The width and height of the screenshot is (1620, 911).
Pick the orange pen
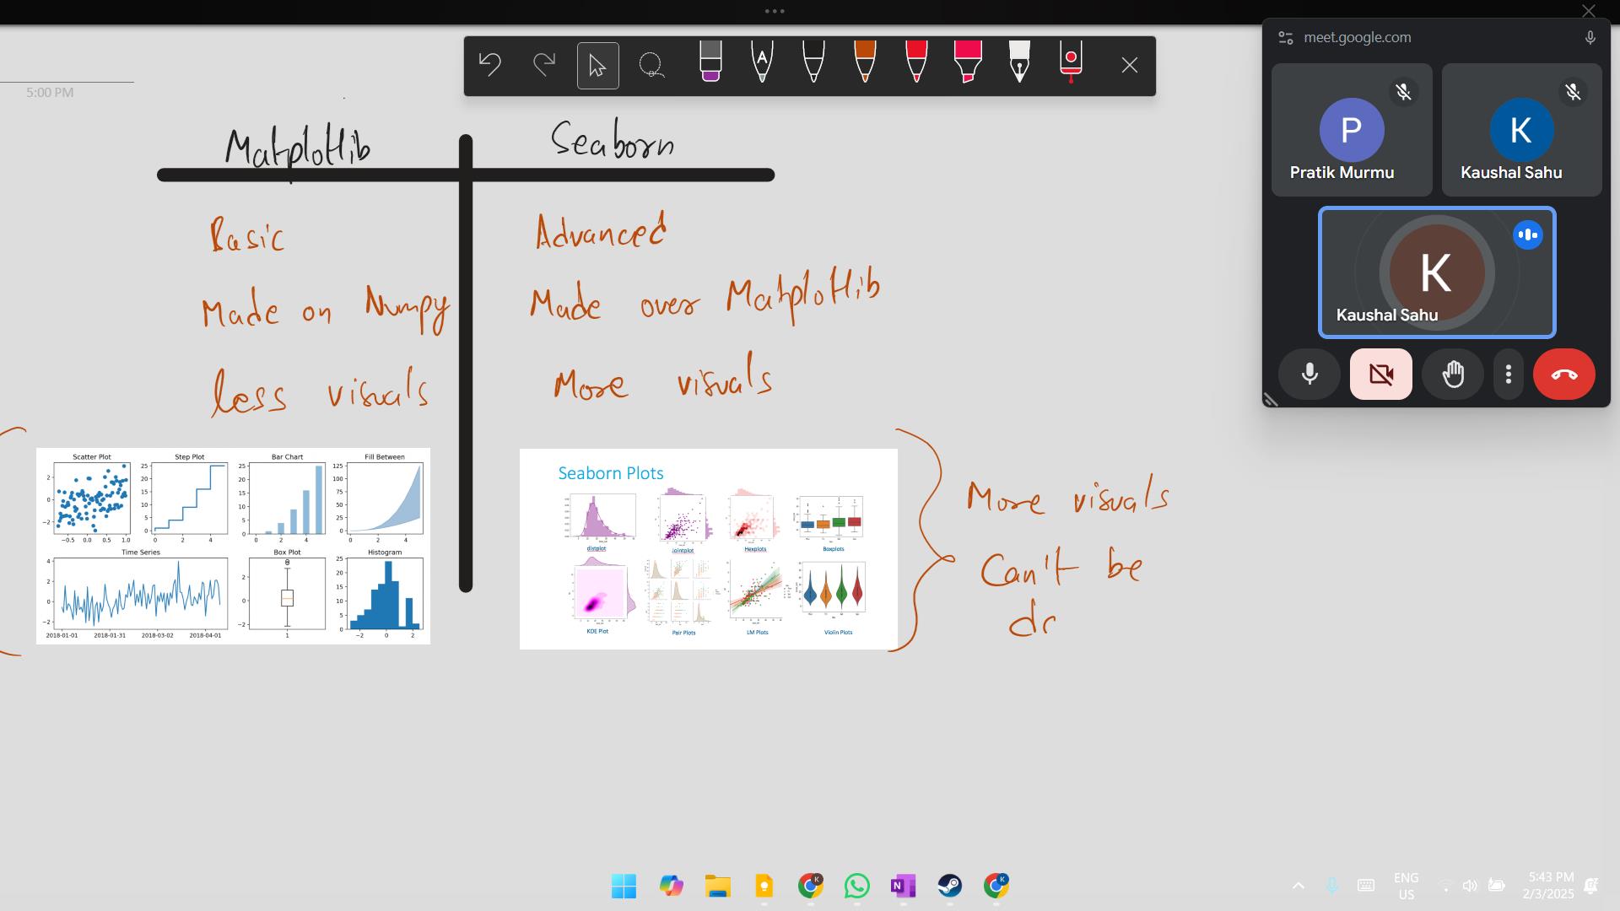(865, 62)
